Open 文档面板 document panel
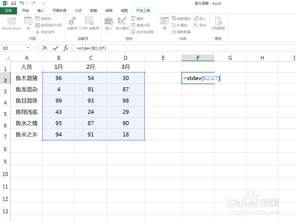The width and height of the screenshot is (296, 222). 218,23
